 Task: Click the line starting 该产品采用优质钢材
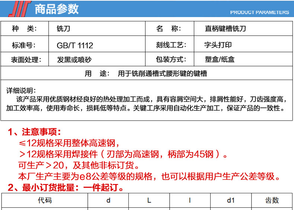click(151, 99)
